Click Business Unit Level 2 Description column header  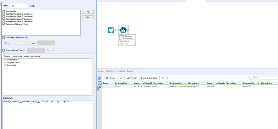pos(151,83)
